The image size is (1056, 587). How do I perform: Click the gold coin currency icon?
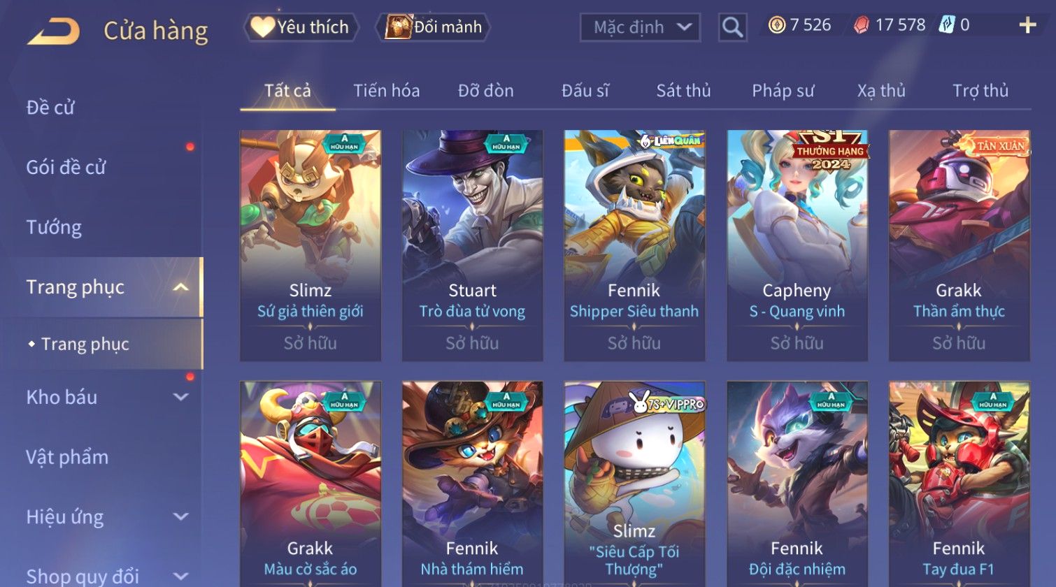(x=776, y=25)
